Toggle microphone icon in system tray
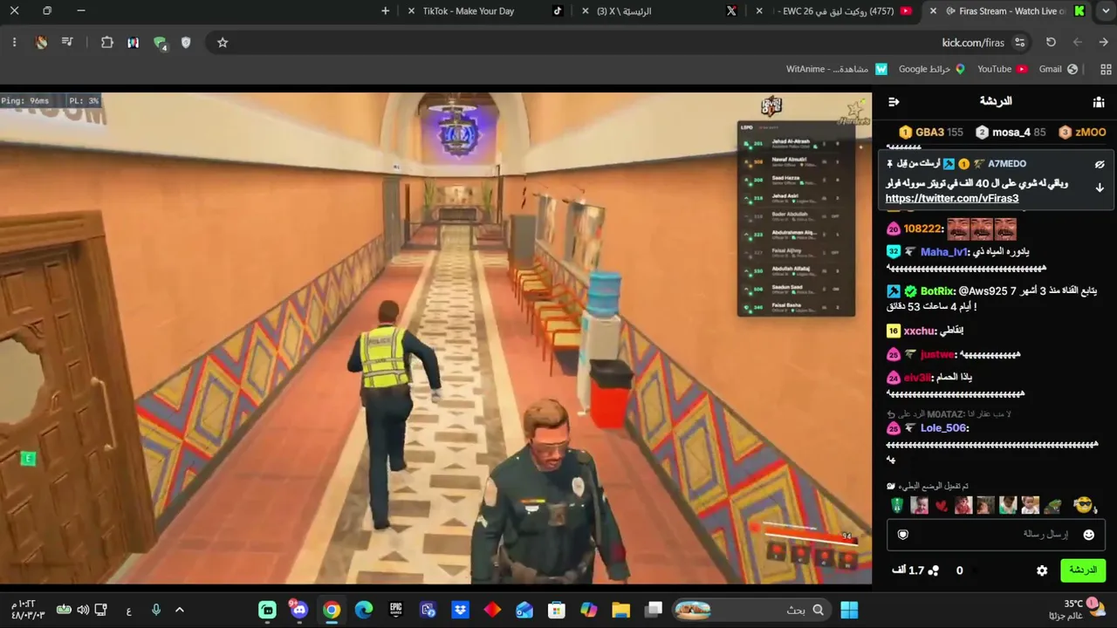The image size is (1117, 628). click(x=156, y=610)
